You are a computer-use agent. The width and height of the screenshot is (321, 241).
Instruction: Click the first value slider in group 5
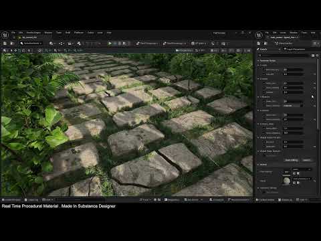(293, 129)
